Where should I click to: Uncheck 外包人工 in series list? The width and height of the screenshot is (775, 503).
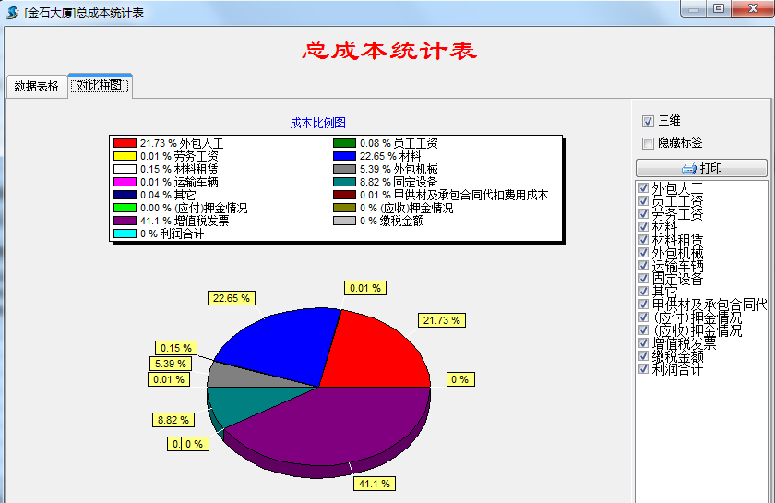(644, 188)
